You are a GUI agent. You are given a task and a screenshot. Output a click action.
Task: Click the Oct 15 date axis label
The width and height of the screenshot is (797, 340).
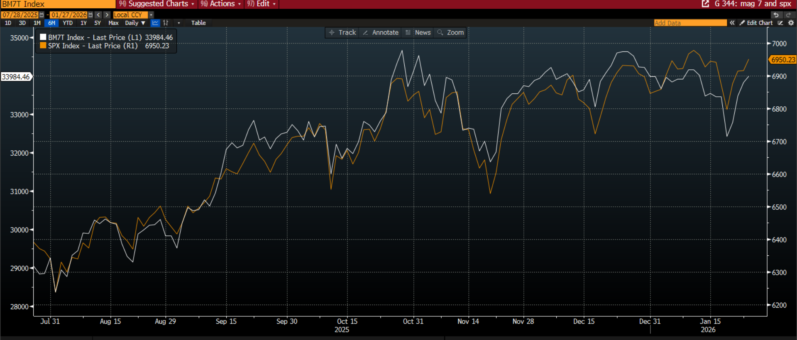tap(347, 321)
